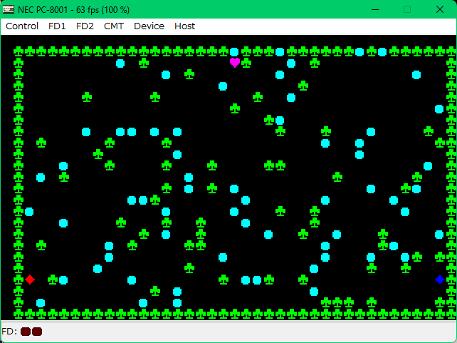Viewport: 457px width, 343px height.
Task: Click the magenta heart sprite
Action: coord(235,63)
